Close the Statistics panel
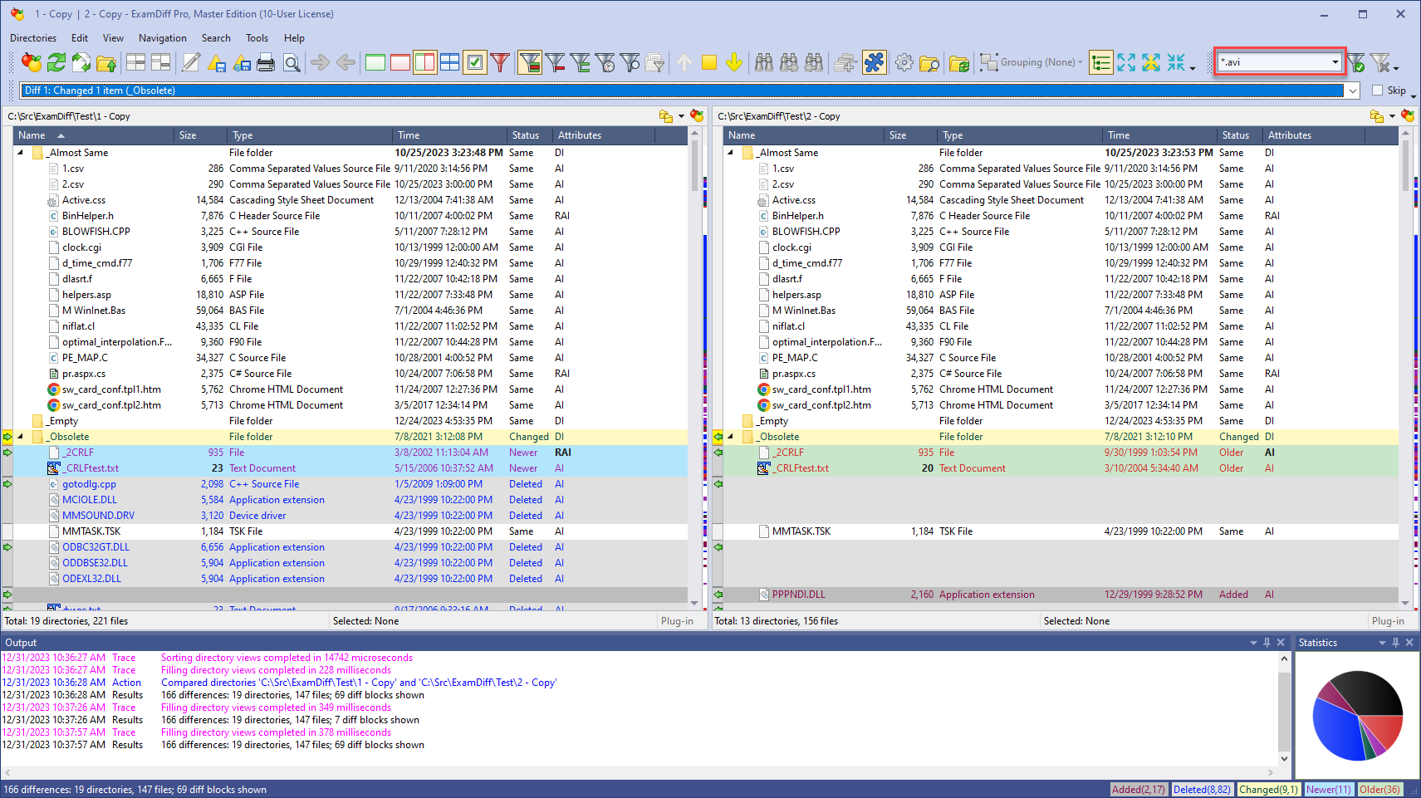The height and width of the screenshot is (798, 1421). pos(1409,643)
